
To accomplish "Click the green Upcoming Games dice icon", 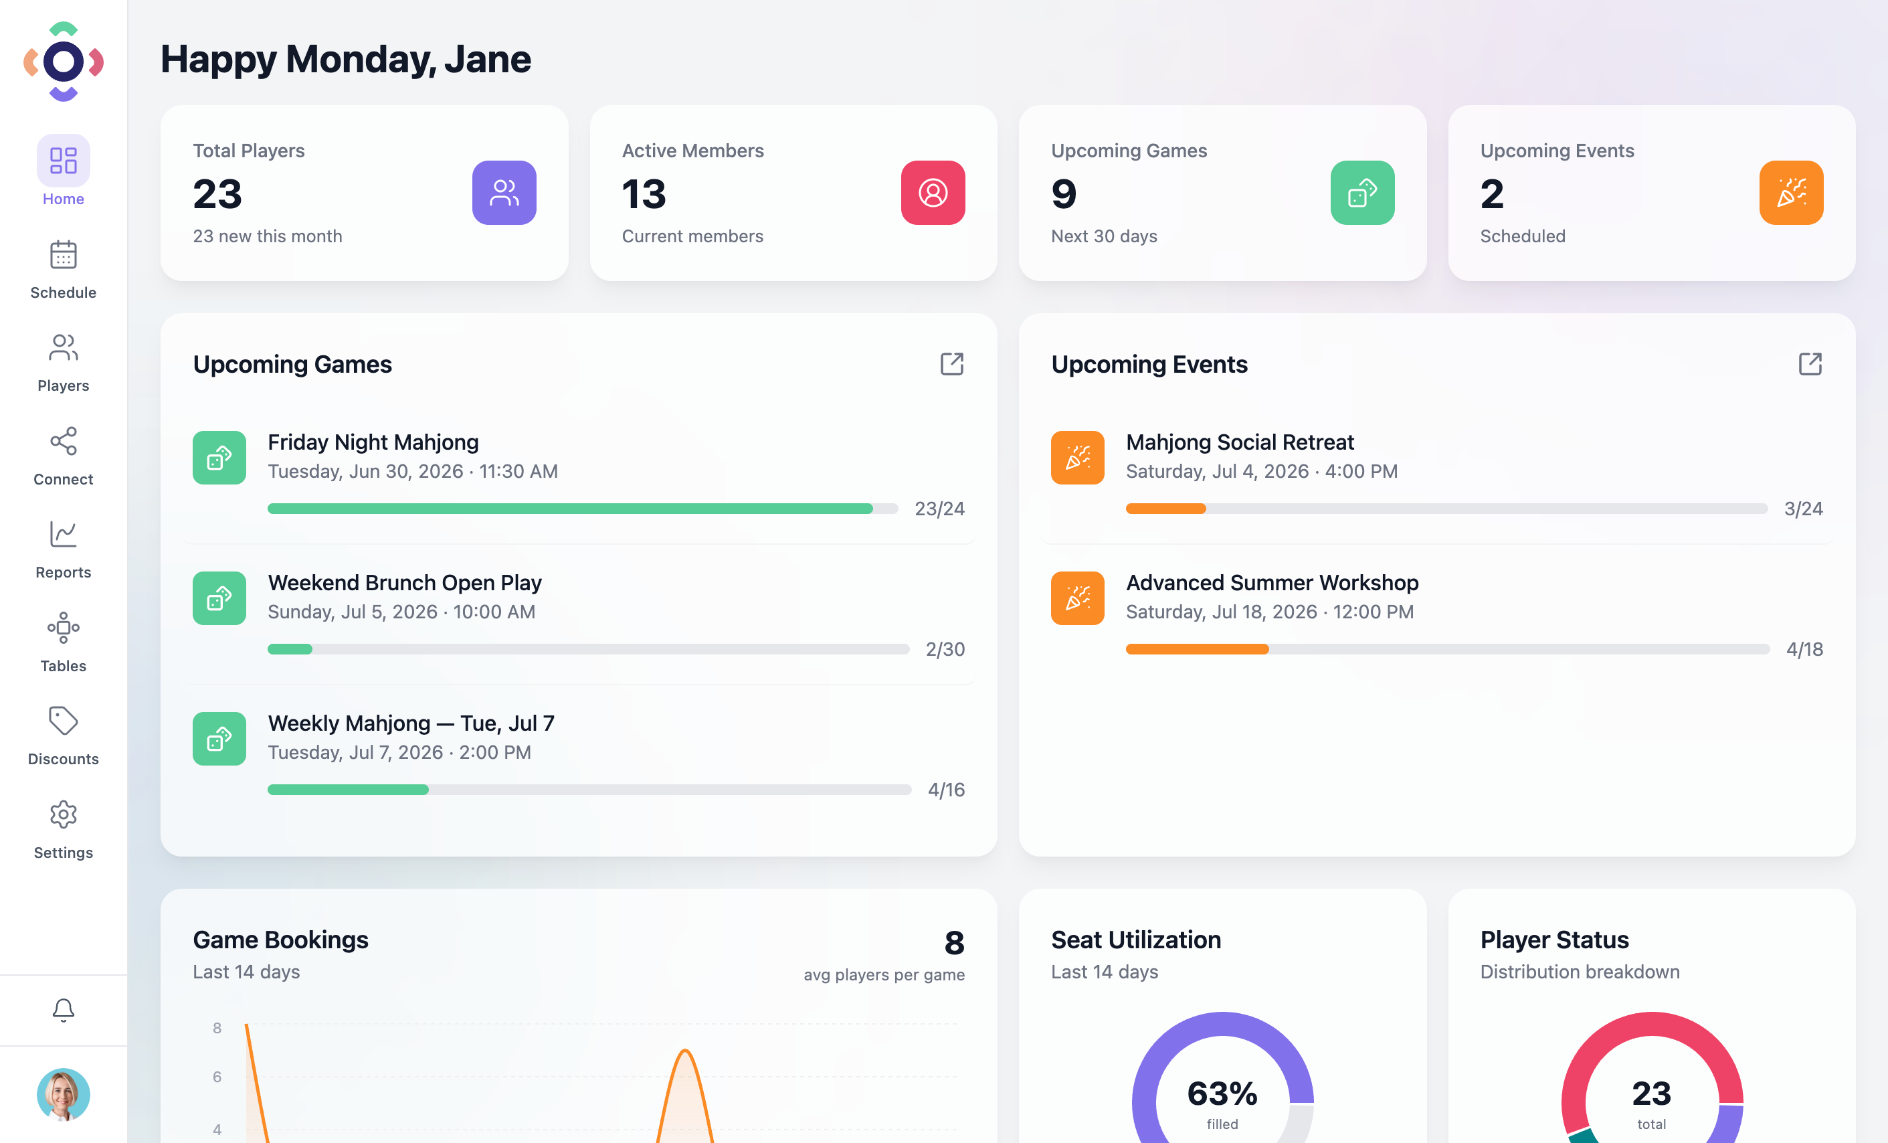I will pyautogui.click(x=1362, y=193).
